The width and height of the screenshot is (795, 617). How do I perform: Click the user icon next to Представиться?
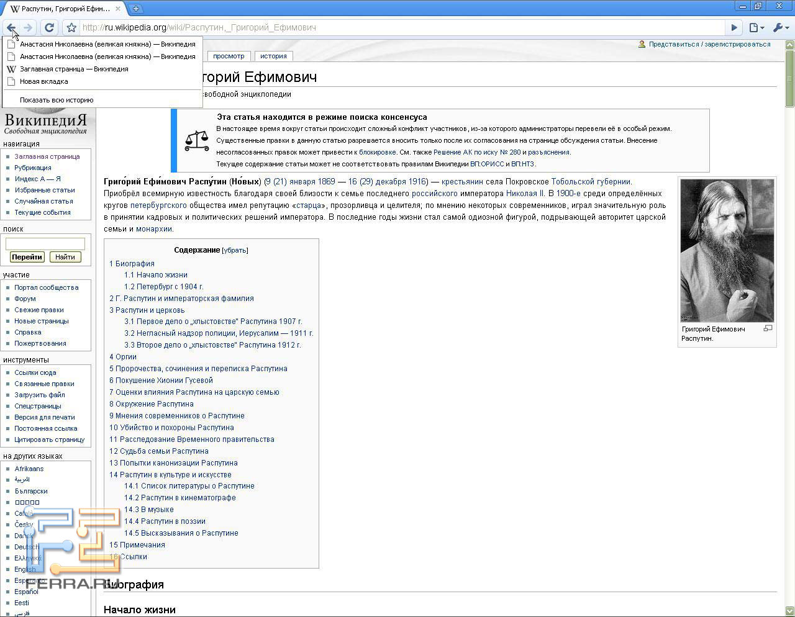pyautogui.click(x=642, y=44)
